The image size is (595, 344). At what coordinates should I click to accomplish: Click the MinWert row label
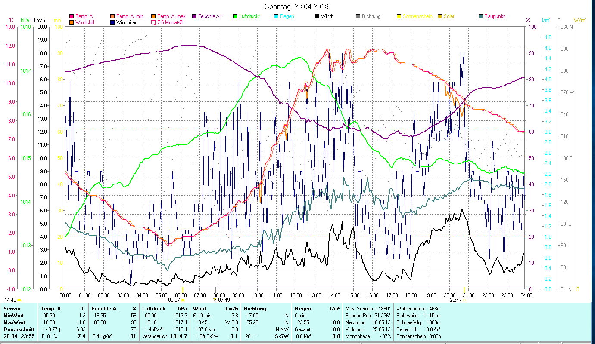[x=14, y=316]
